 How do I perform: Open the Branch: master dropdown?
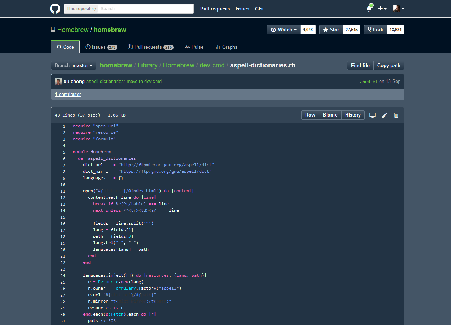tap(73, 65)
